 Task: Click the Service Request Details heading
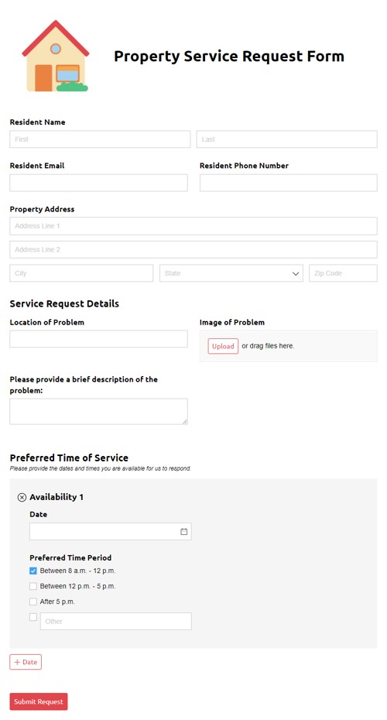click(64, 303)
